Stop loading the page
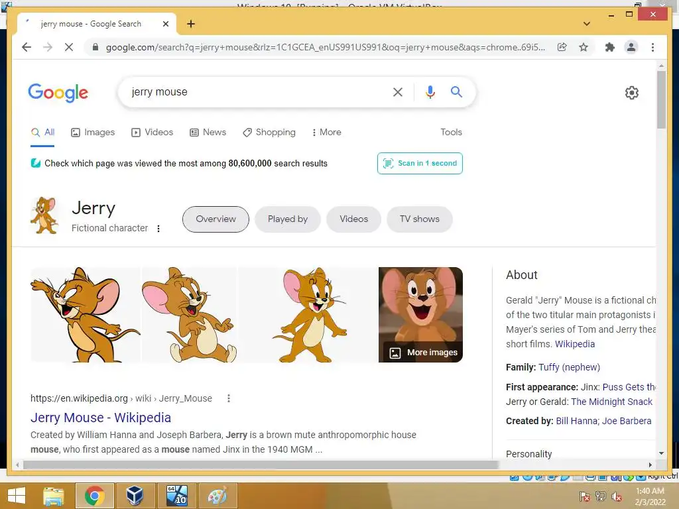Image resolution: width=679 pixels, height=509 pixels. tap(69, 47)
